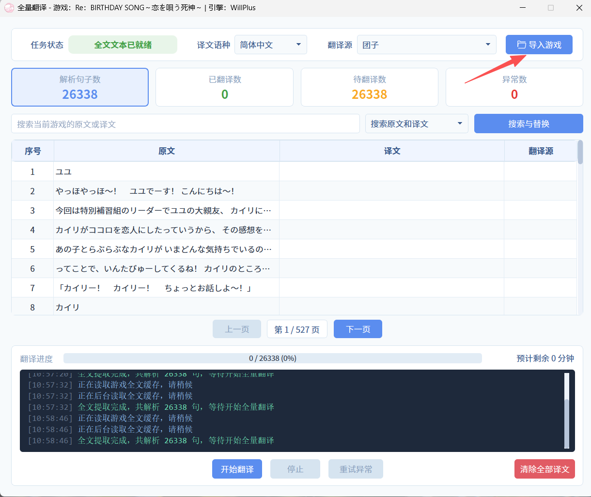Image resolution: width=591 pixels, height=497 pixels.
Task: Select row 6 text ってことで、いんたびゅーして
Action: point(163,268)
